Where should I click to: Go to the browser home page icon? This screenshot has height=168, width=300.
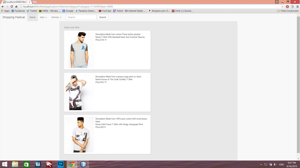(x=16, y=7)
